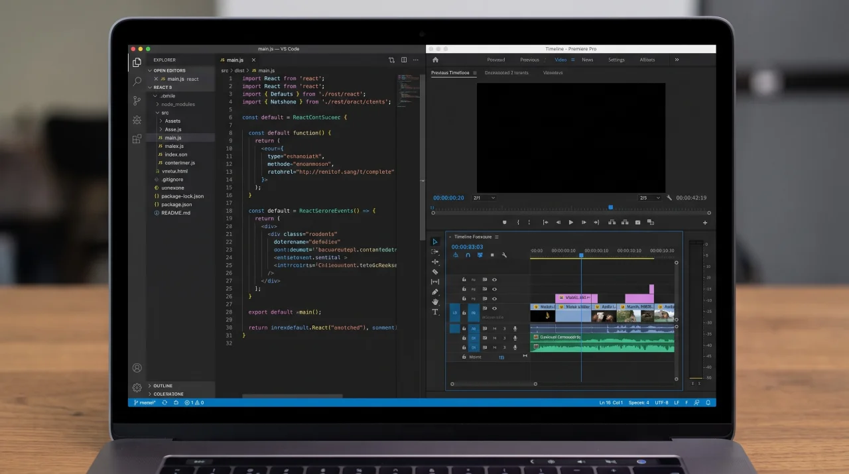849x474 pixels.
Task: Toggle the nested sequence insert button in timeline
Action: tap(456, 255)
